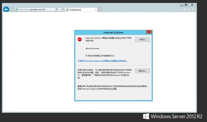The image size is (207, 122).
Task: Open the enhanced security configuration details link
Action: 102,61
